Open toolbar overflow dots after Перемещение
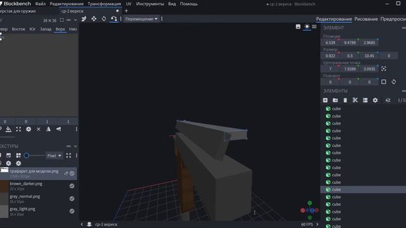 (x=162, y=19)
